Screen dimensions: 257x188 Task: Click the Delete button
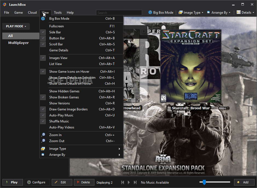pyautogui.click(x=84, y=182)
